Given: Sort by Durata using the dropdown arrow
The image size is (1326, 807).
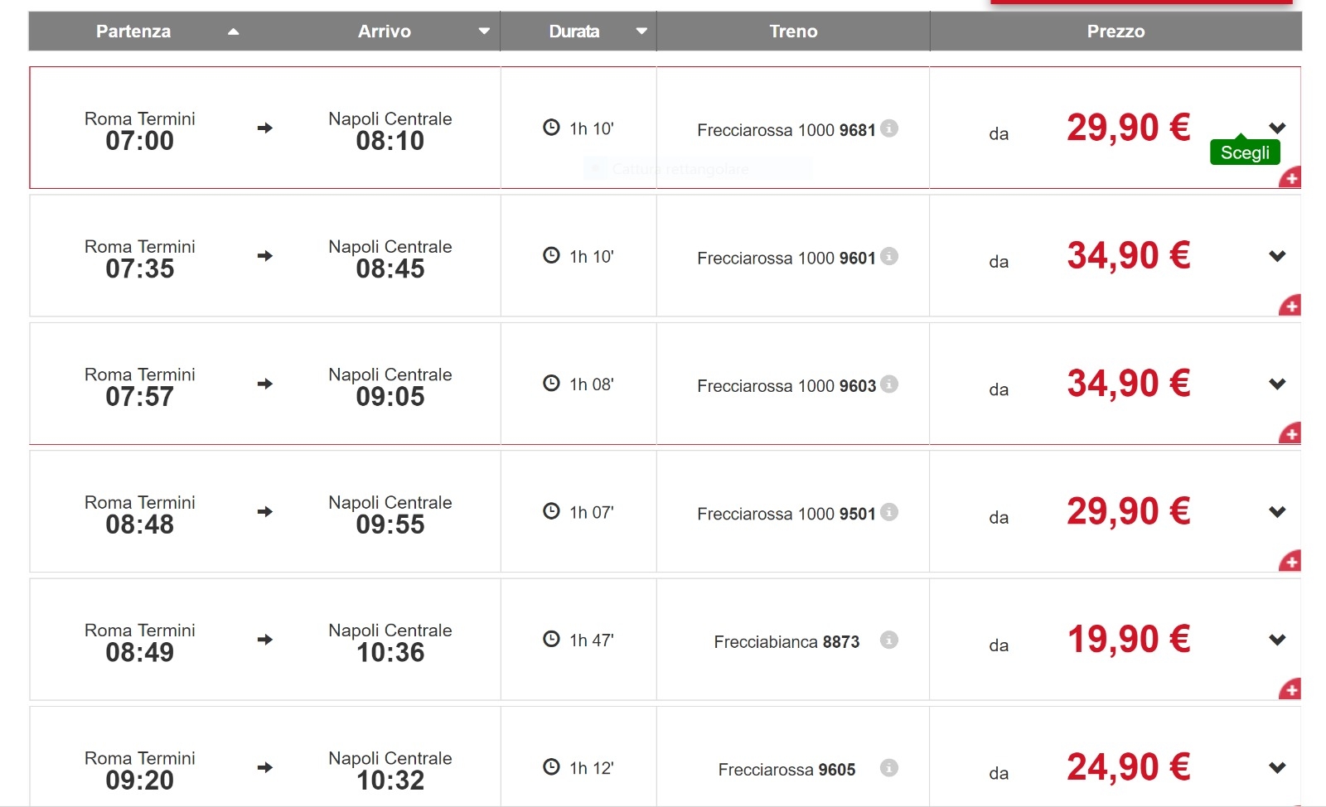Looking at the screenshot, I should coord(641,31).
